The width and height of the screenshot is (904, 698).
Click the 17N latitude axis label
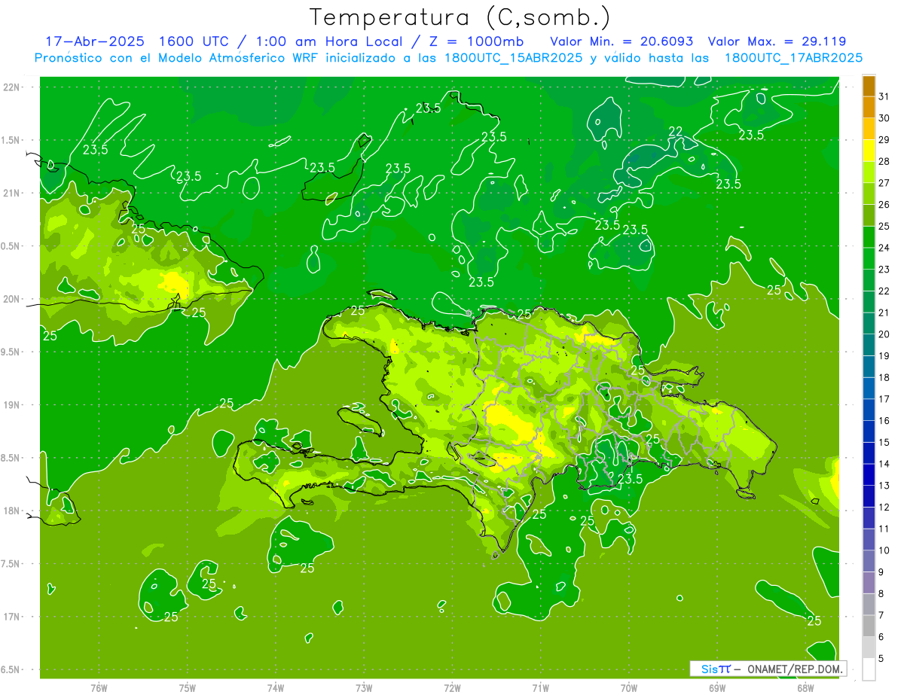pyautogui.click(x=11, y=617)
